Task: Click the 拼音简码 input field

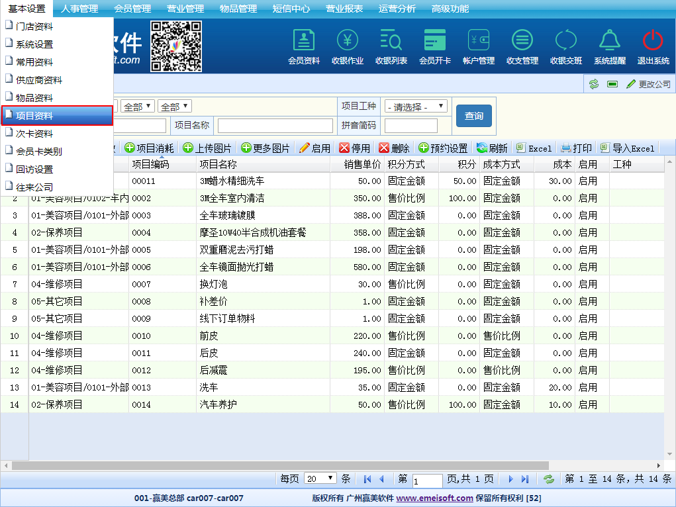Action: pyautogui.click(x=410, y=126)
